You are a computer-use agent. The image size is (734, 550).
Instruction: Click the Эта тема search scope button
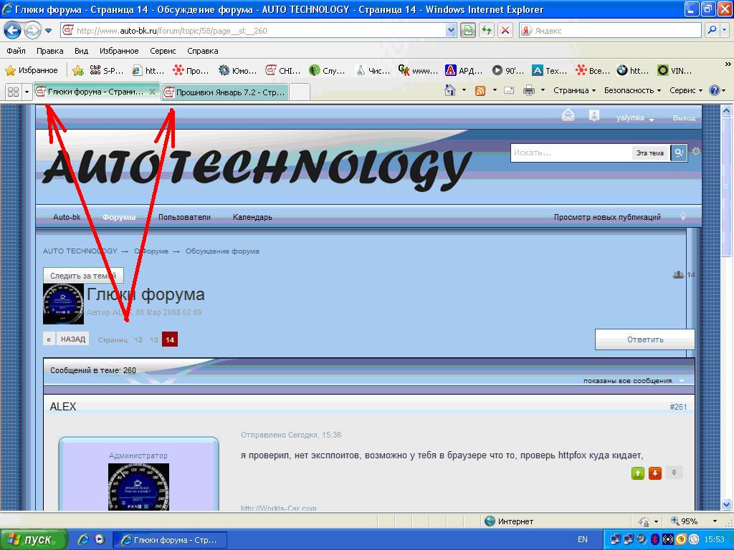point(649,153)
